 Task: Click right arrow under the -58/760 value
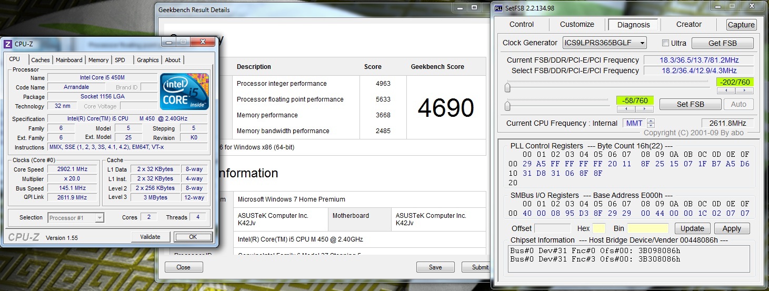(x=644, y=109)
